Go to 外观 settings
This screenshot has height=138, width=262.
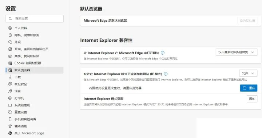(35, 42)
